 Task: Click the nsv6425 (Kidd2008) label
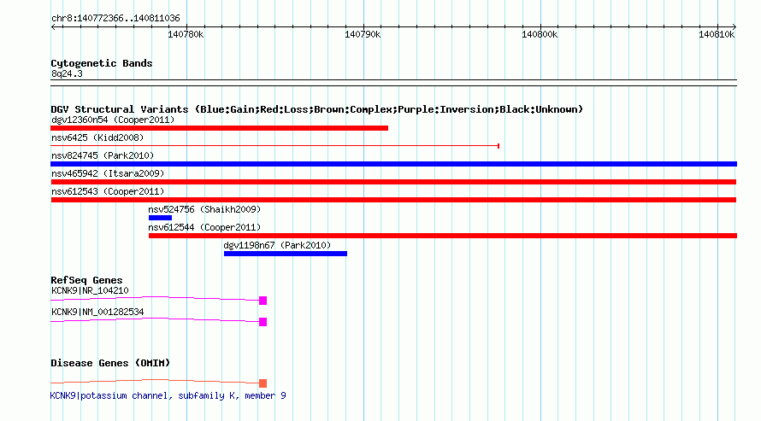point(97,137)
